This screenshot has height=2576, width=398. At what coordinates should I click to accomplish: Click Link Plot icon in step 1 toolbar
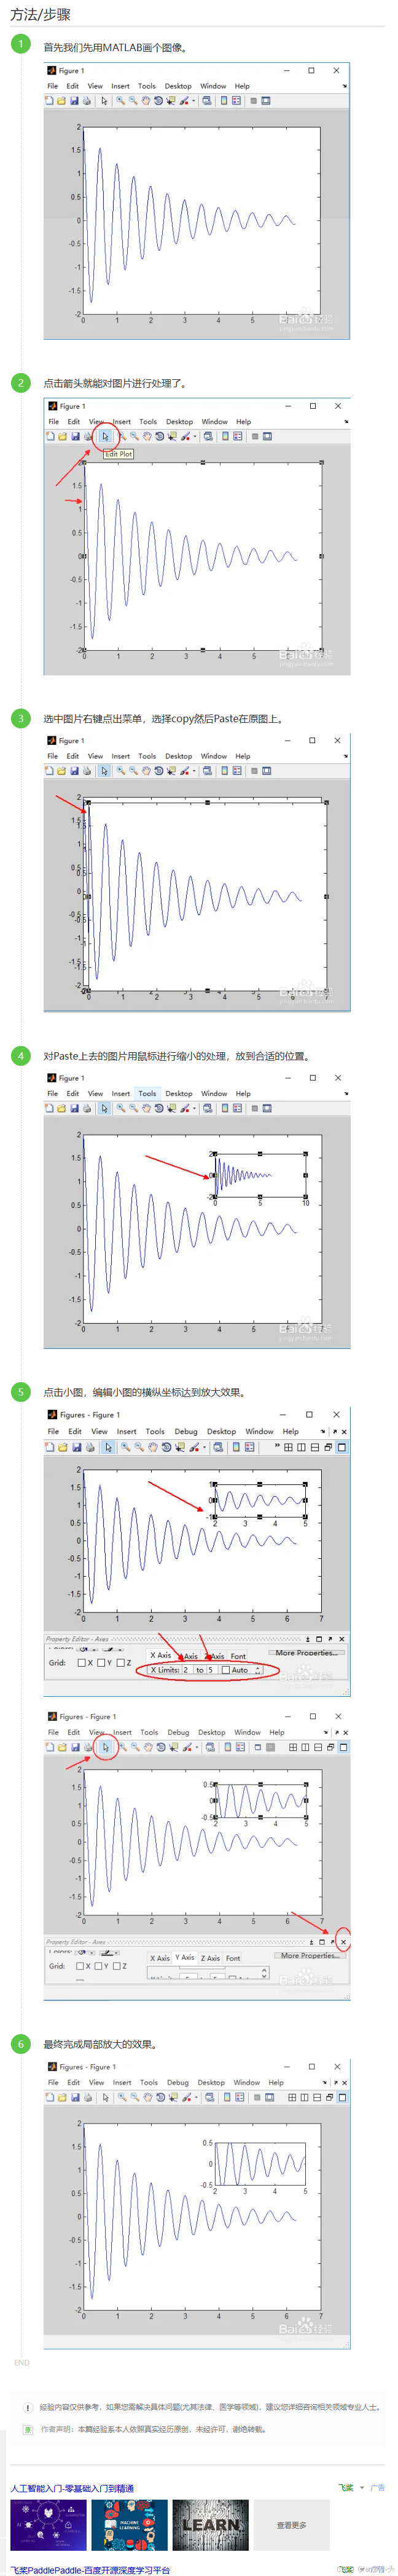pyautogui.click(x=206, y=101)
